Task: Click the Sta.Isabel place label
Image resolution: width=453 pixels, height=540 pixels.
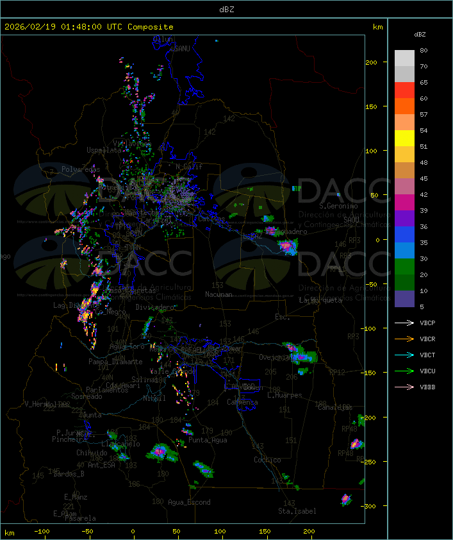Action: click(x=297, y=511)
